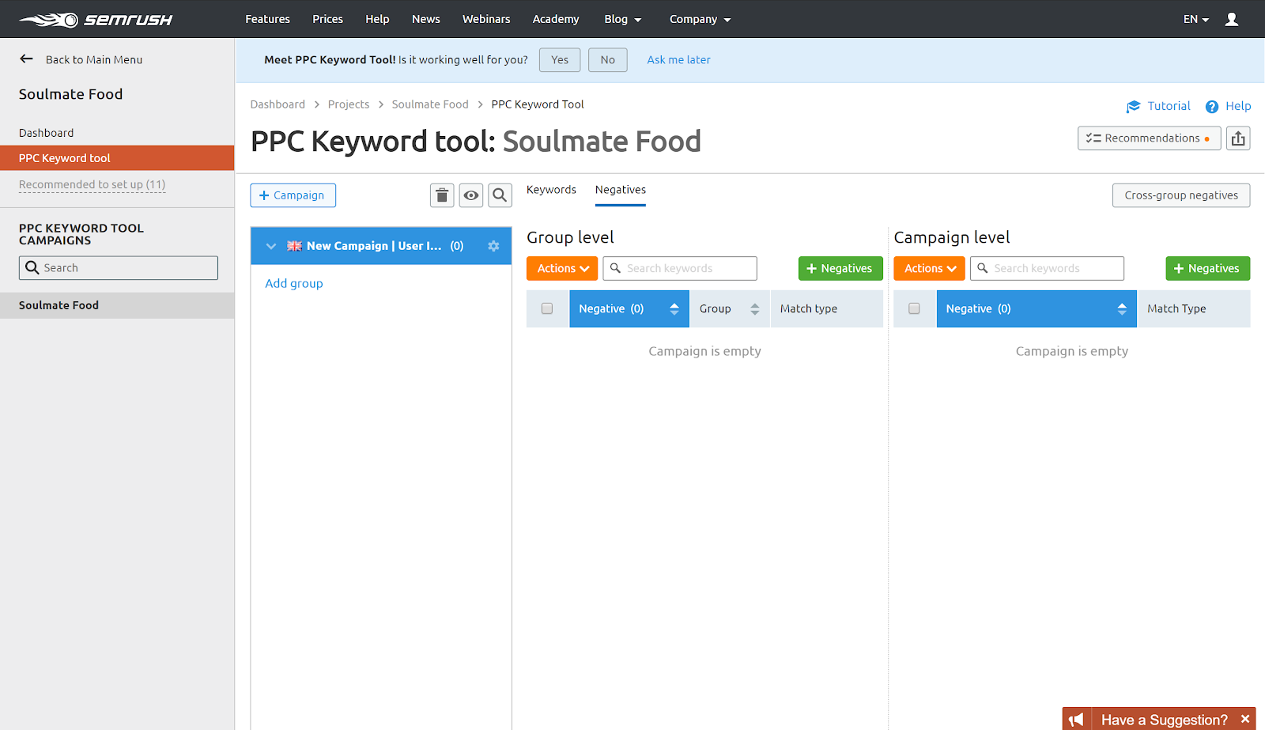Open New Campaign settings gear
The image size is (1265, 730).
click(493, 246)
